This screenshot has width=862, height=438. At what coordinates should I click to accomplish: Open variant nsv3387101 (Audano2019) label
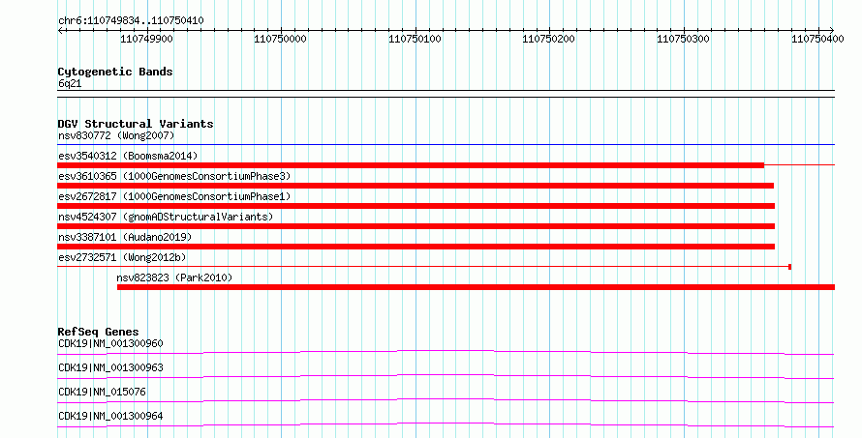[x=125, y=237]
